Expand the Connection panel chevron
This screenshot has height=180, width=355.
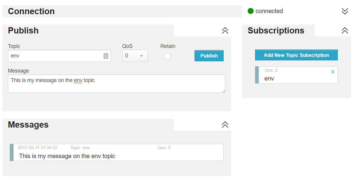(345, 11)
